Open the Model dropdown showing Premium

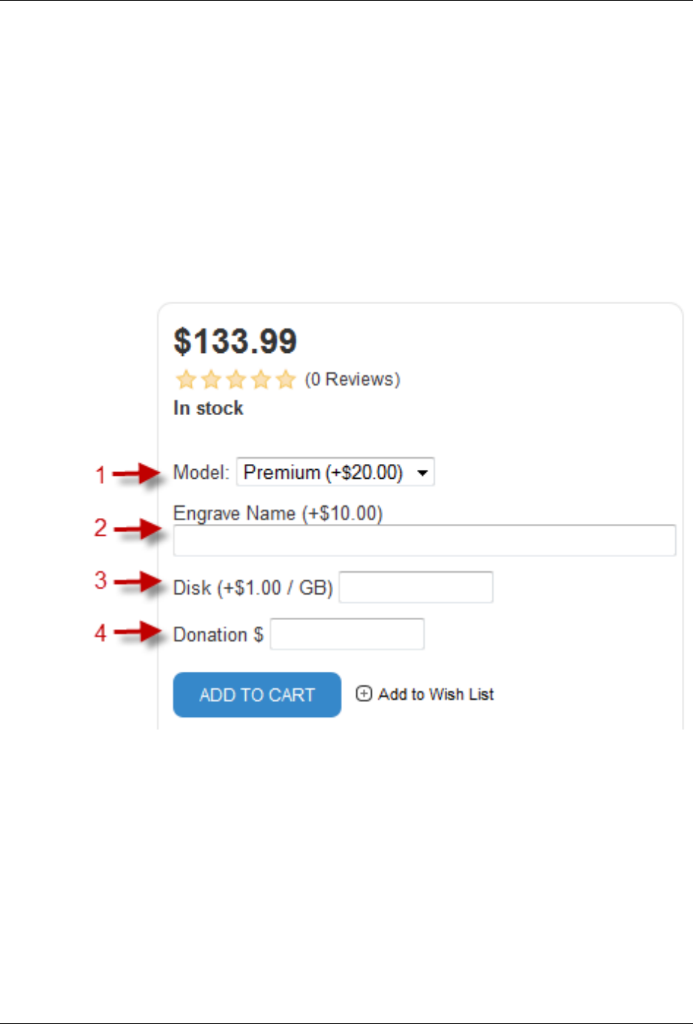(335, 472)
